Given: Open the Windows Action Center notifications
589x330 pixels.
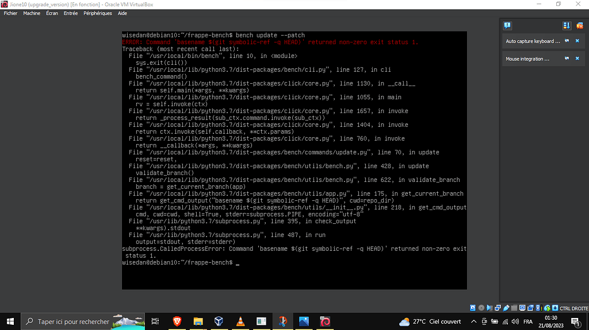Looking at the screenshot, I should (575, 321).
